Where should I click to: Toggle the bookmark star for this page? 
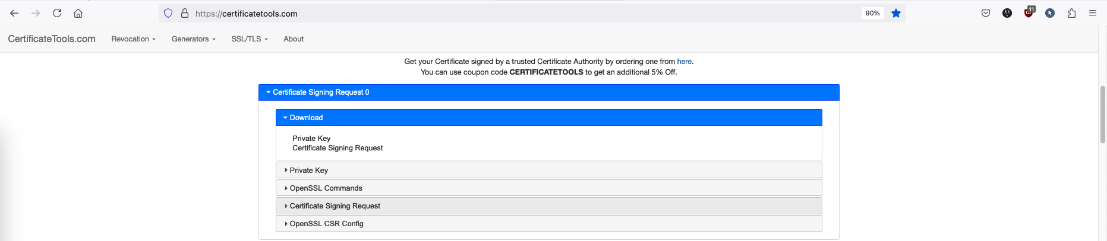[896, 13]
